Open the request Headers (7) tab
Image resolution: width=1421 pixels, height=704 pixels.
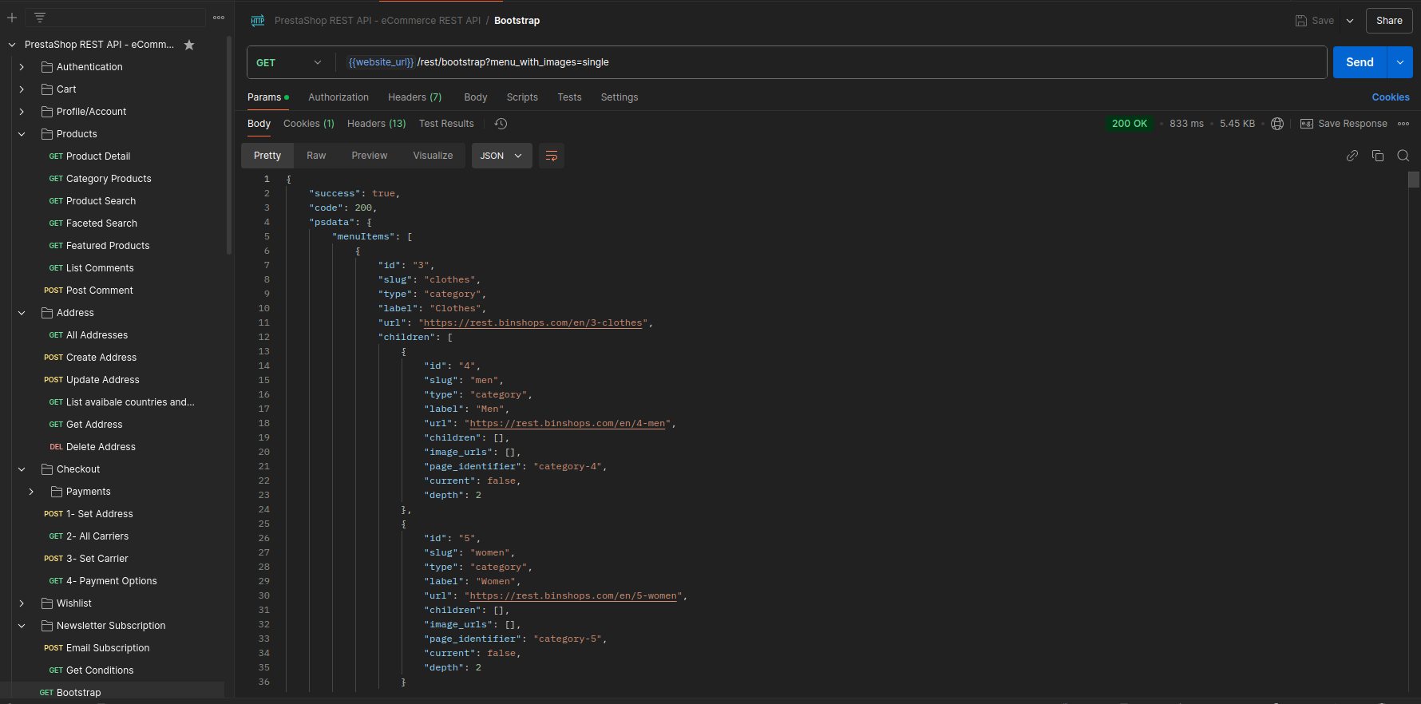pyautogui.click(x=414, y=97)
